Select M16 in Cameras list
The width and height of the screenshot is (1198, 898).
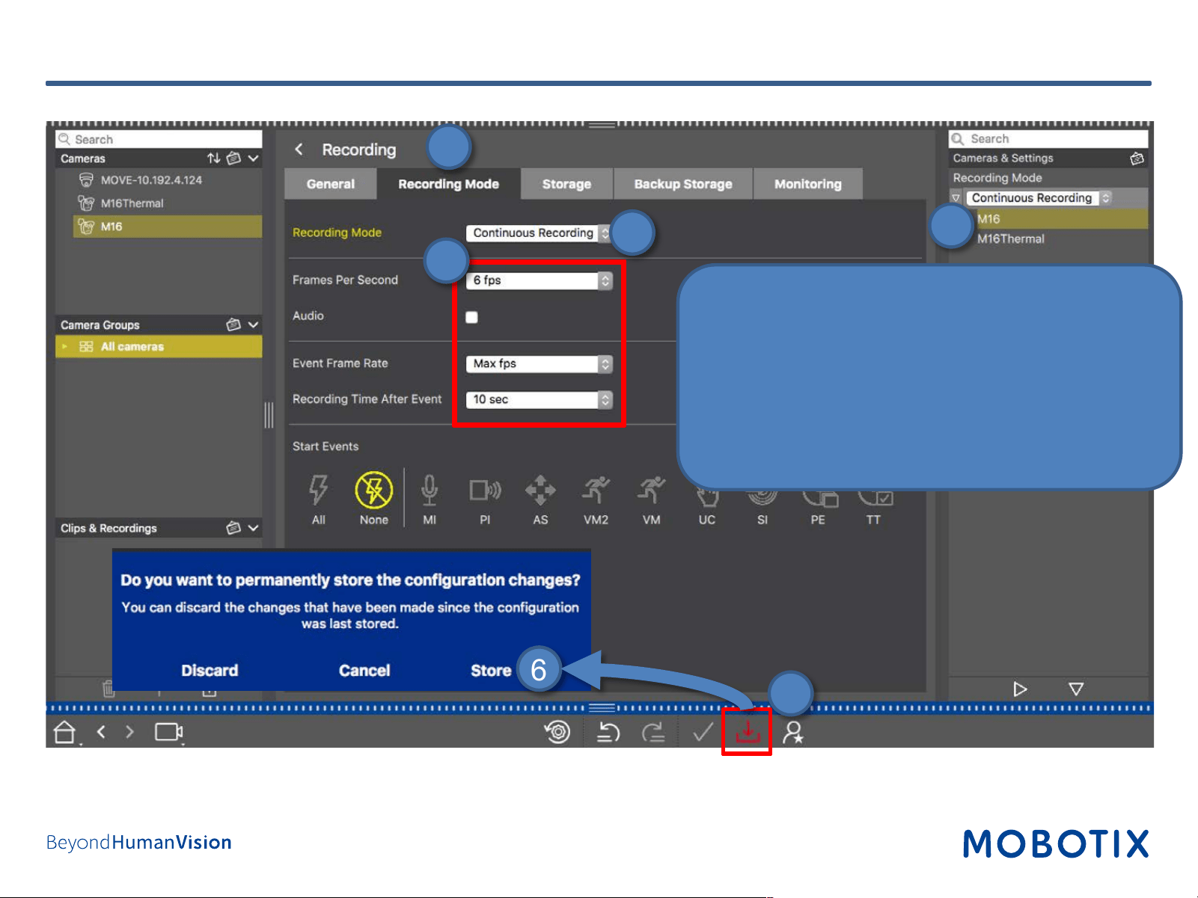pyautogui.click(x=167, y=227)
